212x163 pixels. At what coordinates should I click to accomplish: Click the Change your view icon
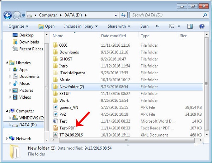pyautogui.click(x=172, y=26)
